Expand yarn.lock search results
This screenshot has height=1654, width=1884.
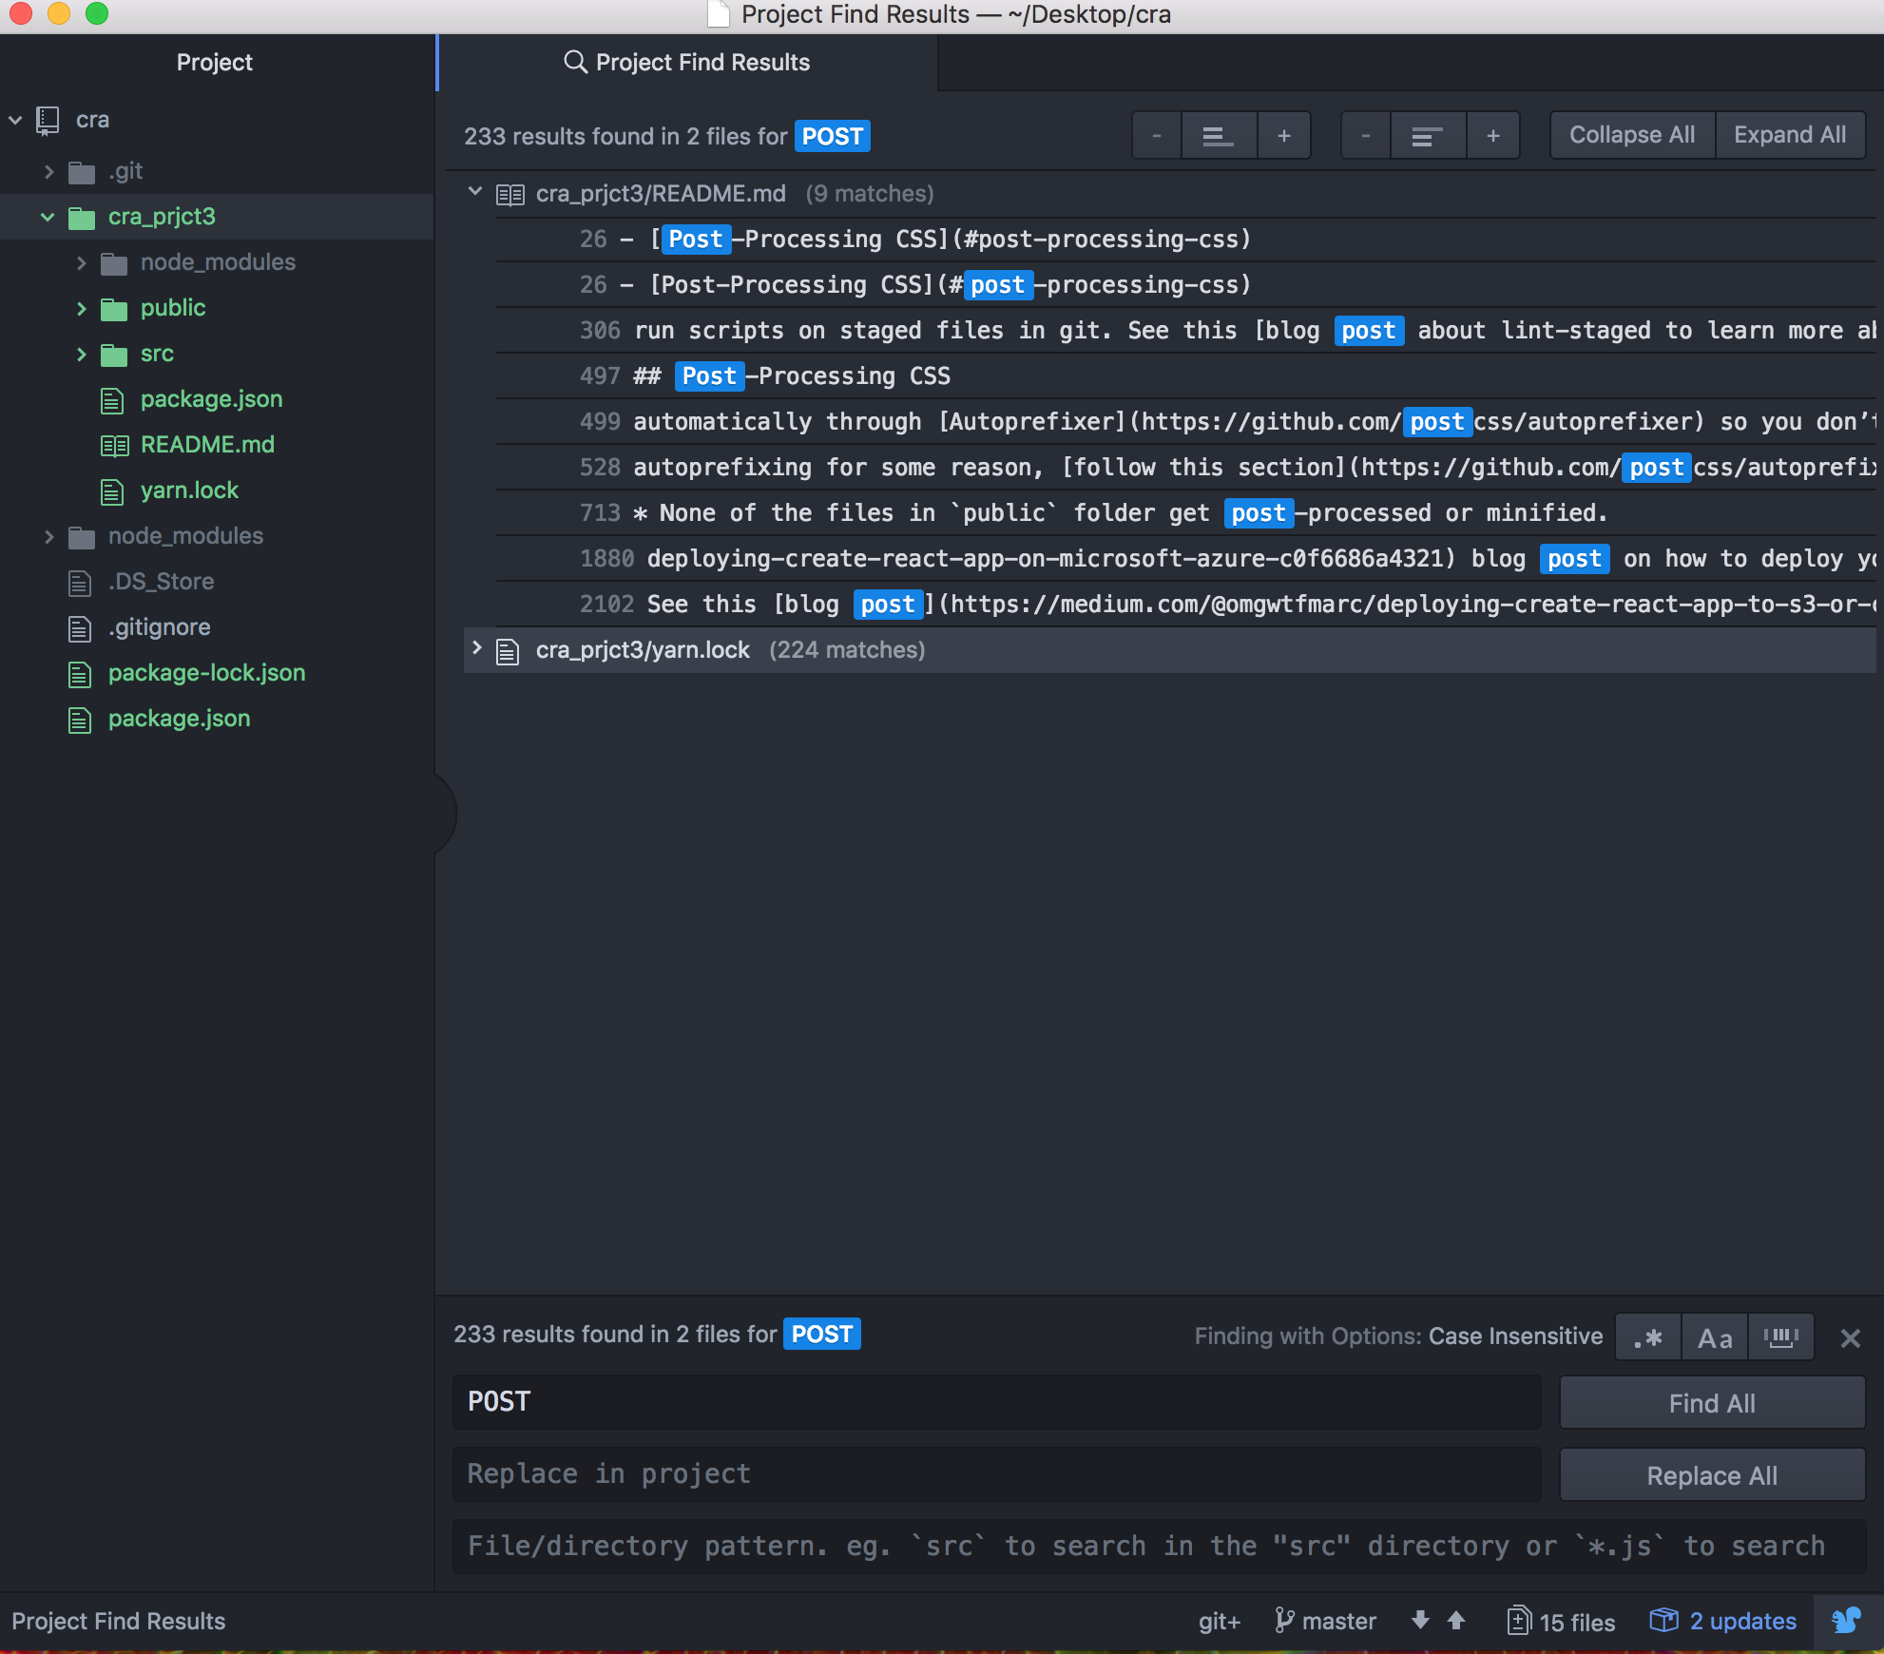[476, 649]
